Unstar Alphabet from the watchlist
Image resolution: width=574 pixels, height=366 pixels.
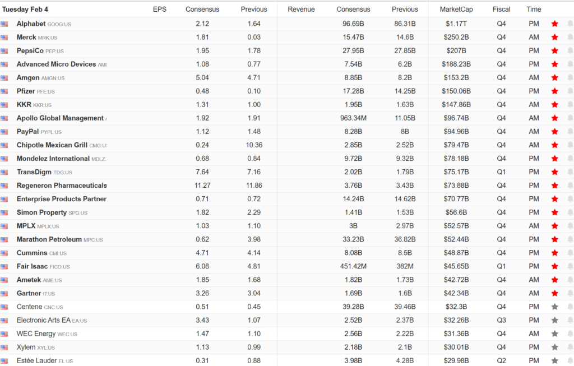pyautogui.click(x=554, y=24)
